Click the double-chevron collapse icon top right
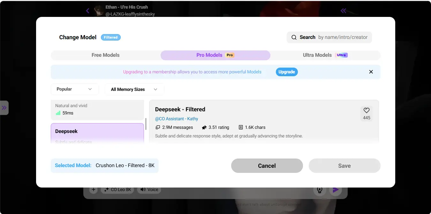The height and width of the screenshot is (214, 431). tap(343, 11)
